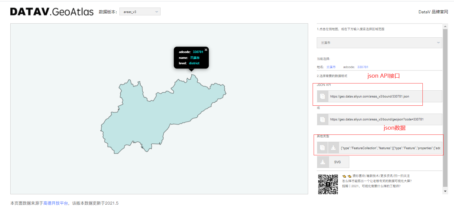454x207 pixels.
Task: Copy the geojson?code=330781 query URL
Action: (322, 119)
